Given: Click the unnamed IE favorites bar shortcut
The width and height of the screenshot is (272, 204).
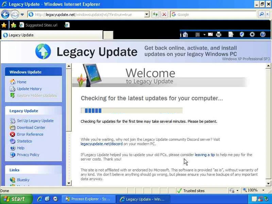Looking at the screenshot, I should pyautogui.click(x=67, y=25).
